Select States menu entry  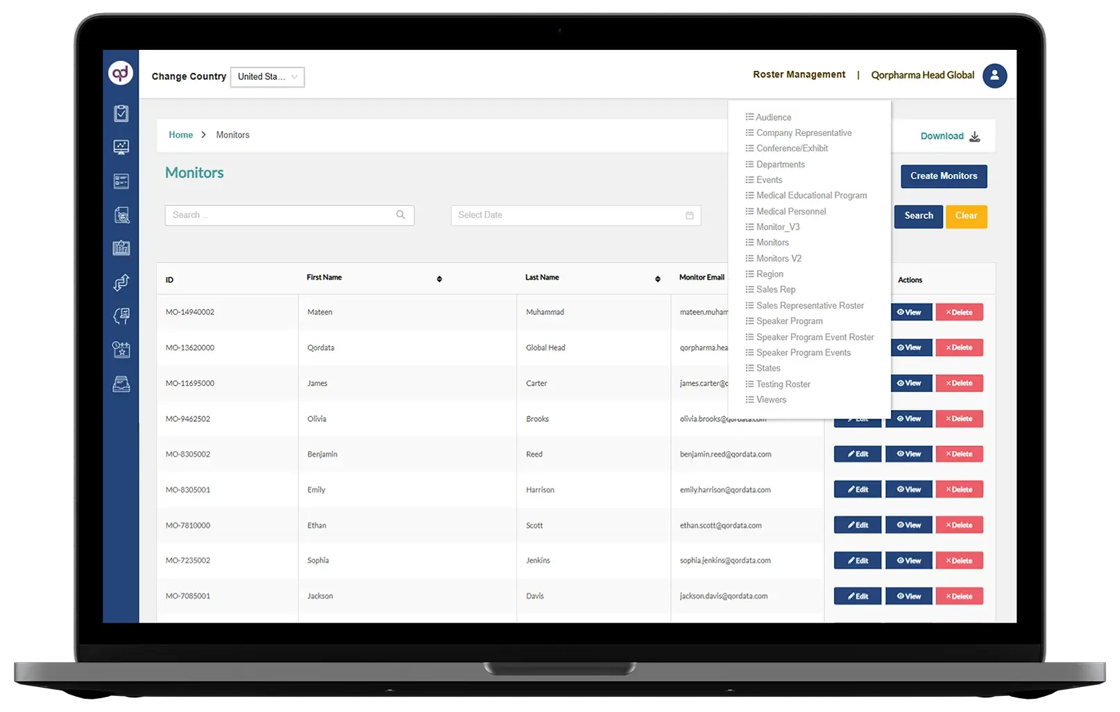[x=763, y=368]
